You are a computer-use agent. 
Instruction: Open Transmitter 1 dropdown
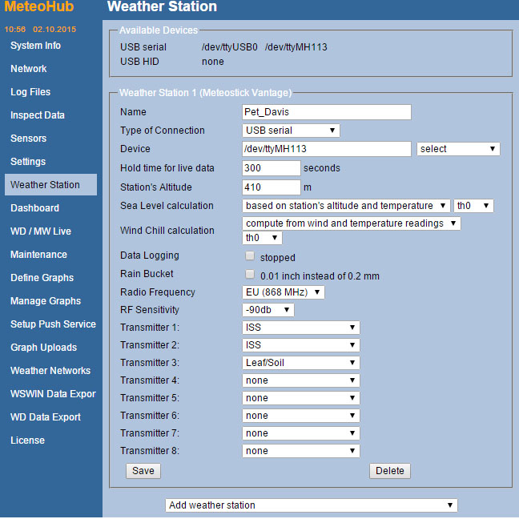tap(301, 328)
